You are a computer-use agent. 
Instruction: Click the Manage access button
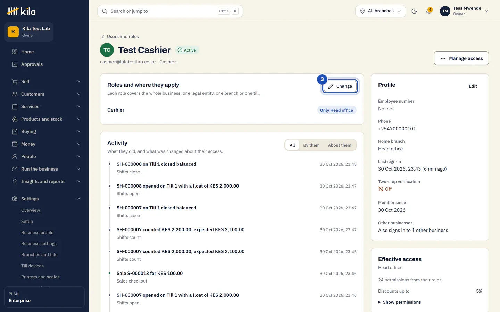[461, 58]
